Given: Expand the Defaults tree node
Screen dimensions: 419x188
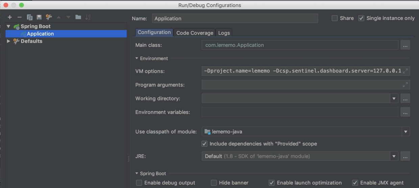Looking at the screenshot, I should click(x=9, y=41).
